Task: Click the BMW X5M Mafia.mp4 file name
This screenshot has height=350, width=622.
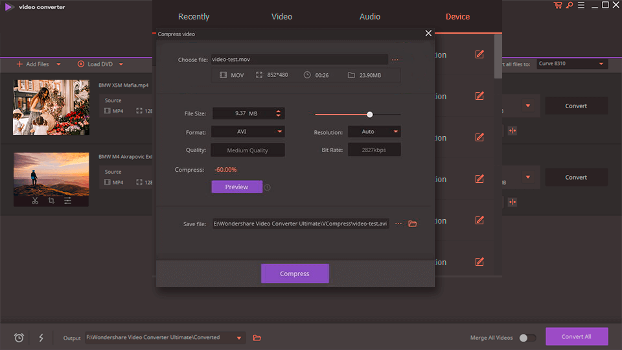Action: [x=123, y=86]
